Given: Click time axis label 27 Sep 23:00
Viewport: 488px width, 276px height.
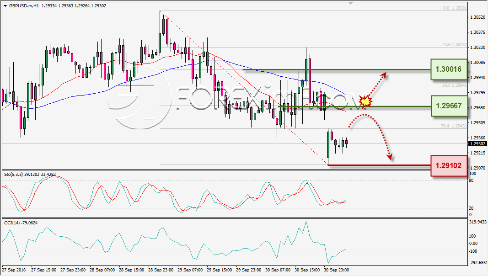Looking at the screenshot, I should [73, 270].
